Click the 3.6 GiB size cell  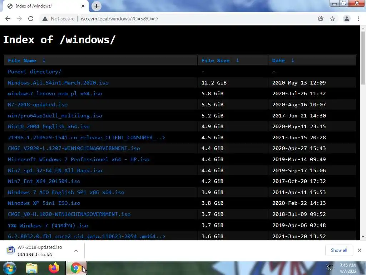[212, 236]
